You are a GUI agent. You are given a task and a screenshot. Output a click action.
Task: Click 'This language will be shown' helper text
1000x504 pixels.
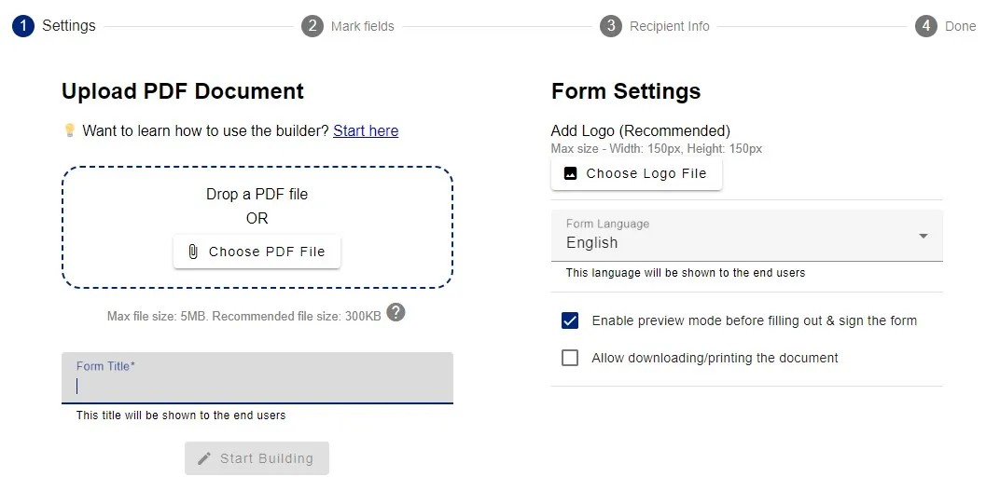(x=686, y=273)
